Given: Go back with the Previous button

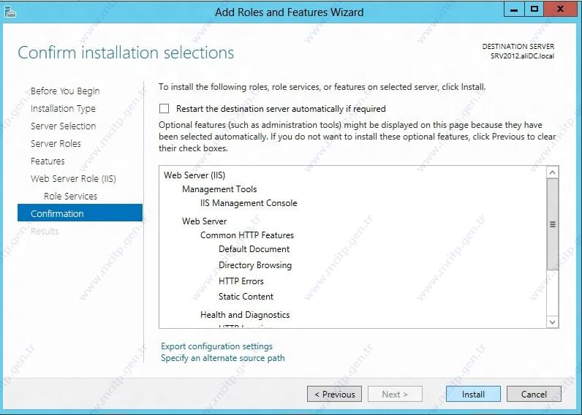Looking at the screenshot, I should pyautogui.click(x=334, y=394).
